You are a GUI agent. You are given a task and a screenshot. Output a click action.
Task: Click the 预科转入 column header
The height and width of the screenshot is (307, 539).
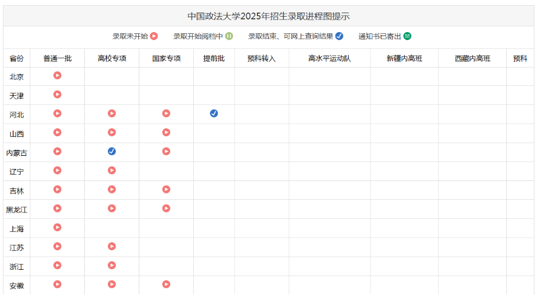tap(261, 58)
